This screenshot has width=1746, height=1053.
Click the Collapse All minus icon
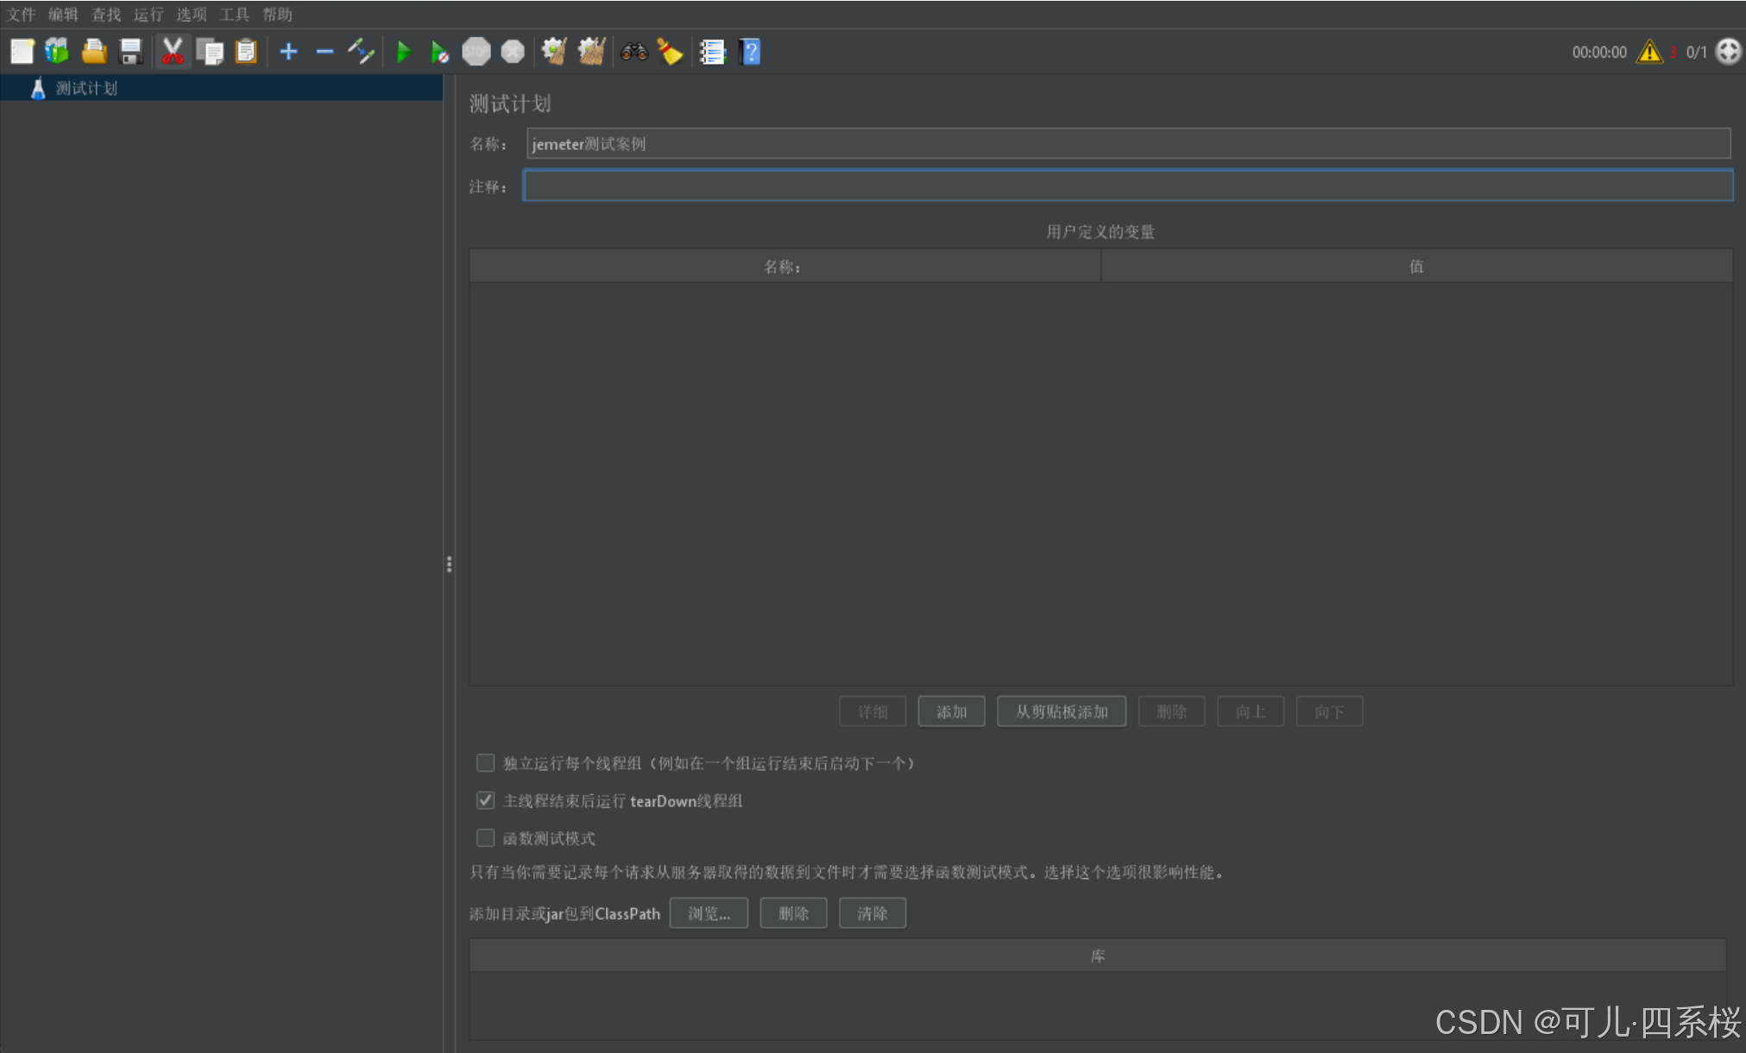click(x=325, y=52)
